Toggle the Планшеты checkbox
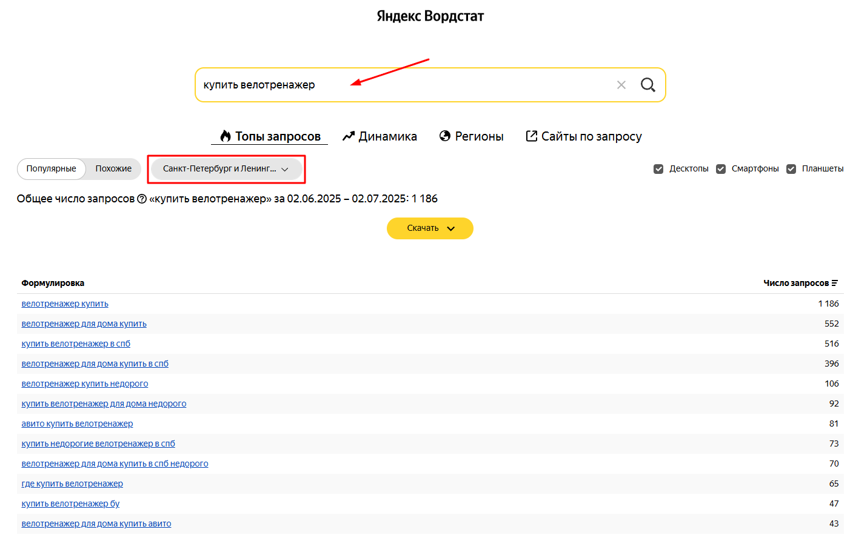This screenshot has height=535, width=850. tap(791, 169)
